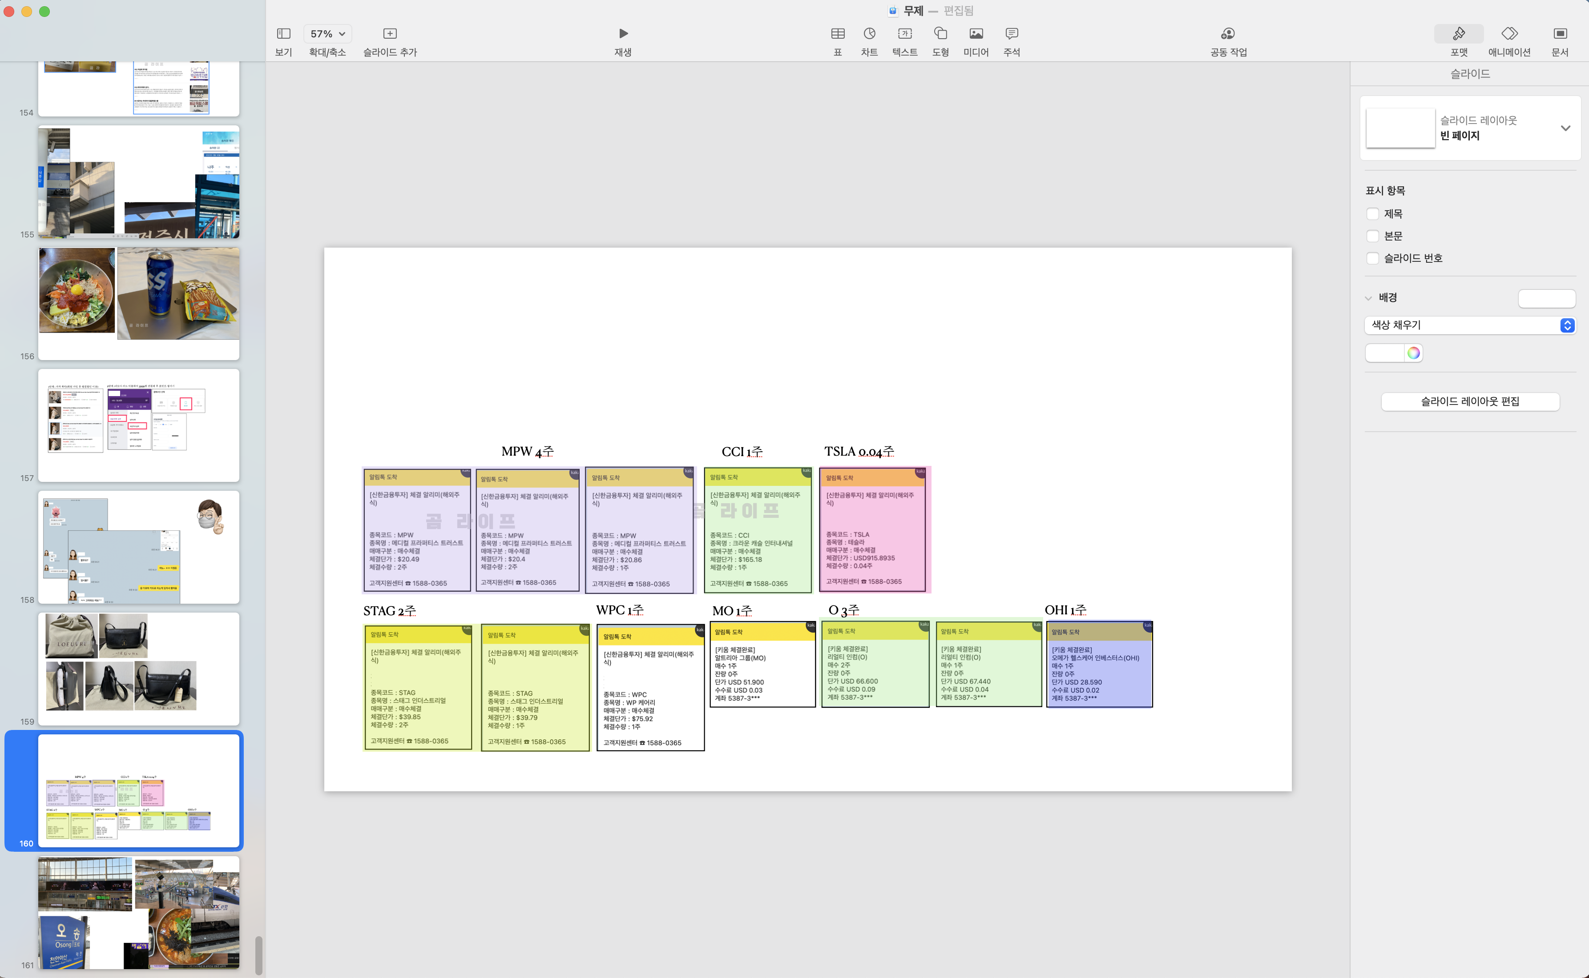Select slide 159 bags thumbnail

coord(138,669)
